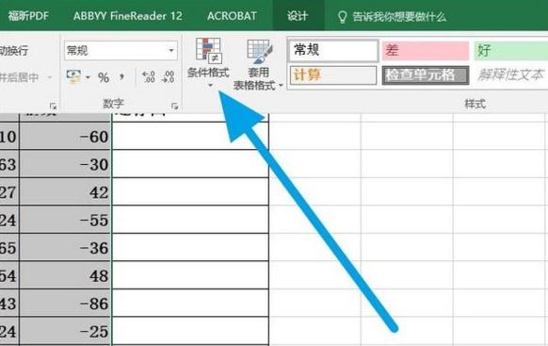Click the accounting number format icon
The height and width of the screenshot is (346, 548).
(73, 77)
